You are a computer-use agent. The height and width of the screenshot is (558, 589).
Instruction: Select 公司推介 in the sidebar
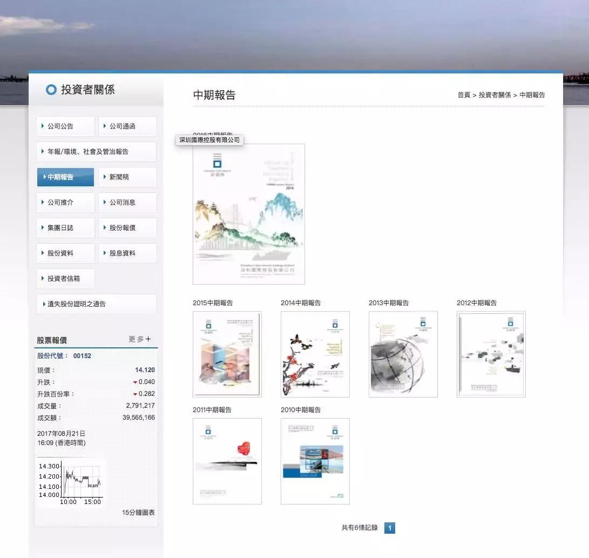coord(65,203)
